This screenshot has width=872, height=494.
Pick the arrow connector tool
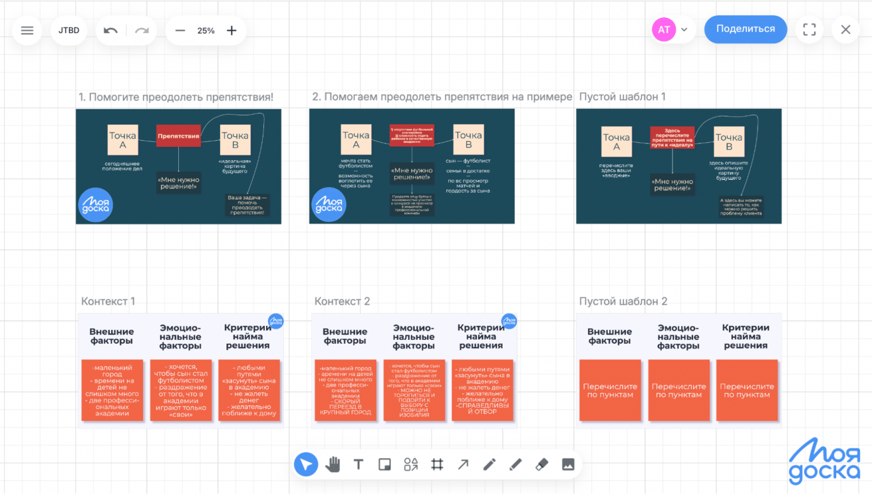coord(463,464)
